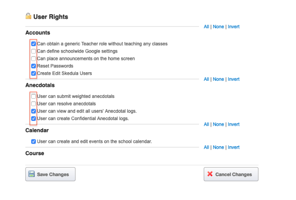Uncheck view and edit all users' Anecdotal logs
Image resolution: width=296 pixels, height=200 pixels.
pyautogui.click(x=33, y=111)
